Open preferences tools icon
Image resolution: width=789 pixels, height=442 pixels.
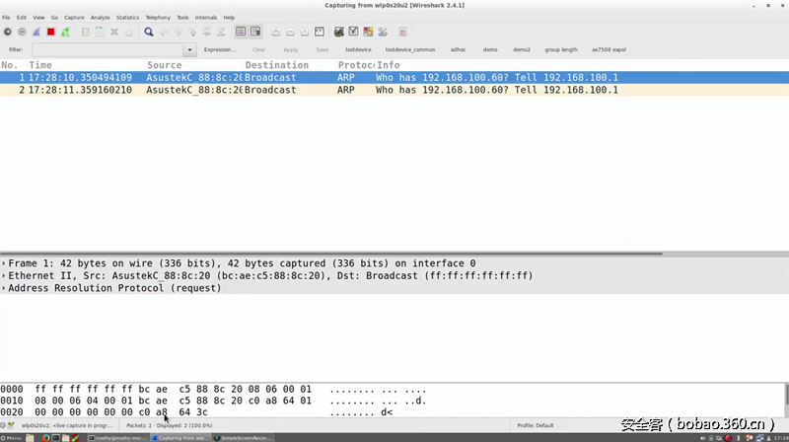click(383, 32)
